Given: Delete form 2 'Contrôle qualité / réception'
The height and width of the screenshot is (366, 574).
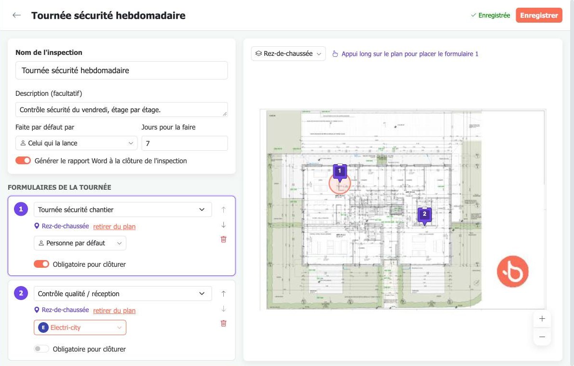Looking at the screenshot, I should (x=223, y=324).
